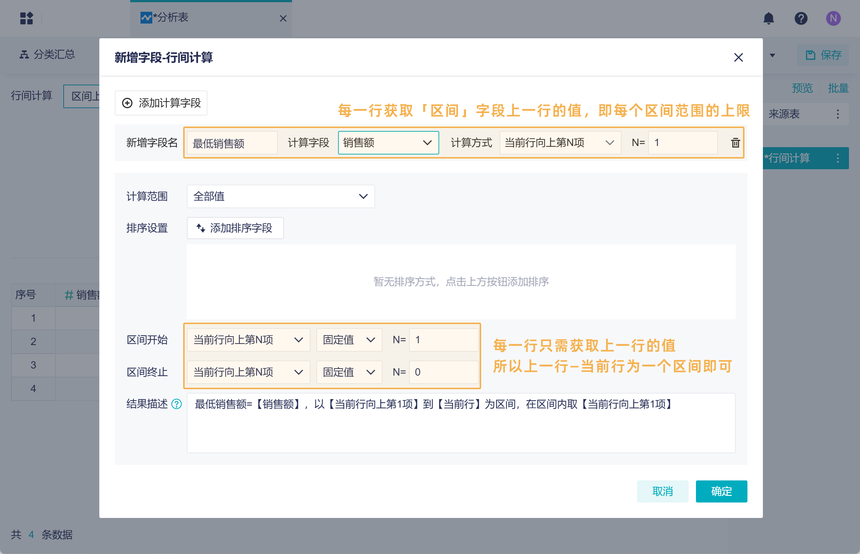
Task: Expand the 计算范围 全部值 dropdown
Action: click(281, 196)
